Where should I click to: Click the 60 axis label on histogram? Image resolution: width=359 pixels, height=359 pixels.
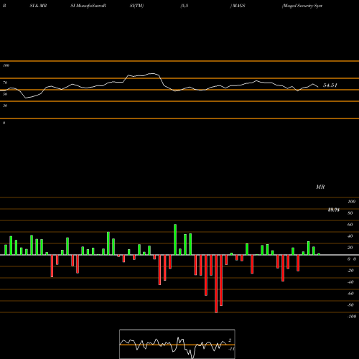[350, 225]
